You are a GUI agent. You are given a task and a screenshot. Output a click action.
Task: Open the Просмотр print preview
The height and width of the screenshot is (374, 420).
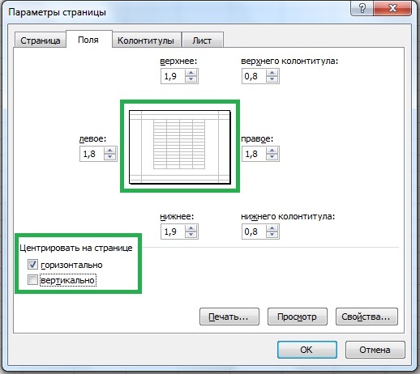pos(298,317)
